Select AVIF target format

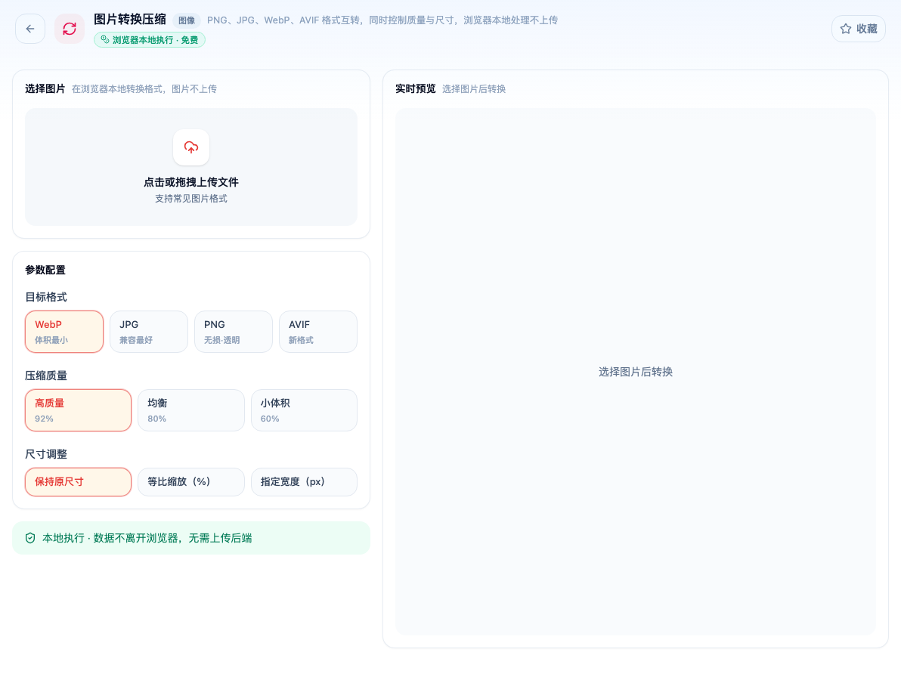point(318,332)
